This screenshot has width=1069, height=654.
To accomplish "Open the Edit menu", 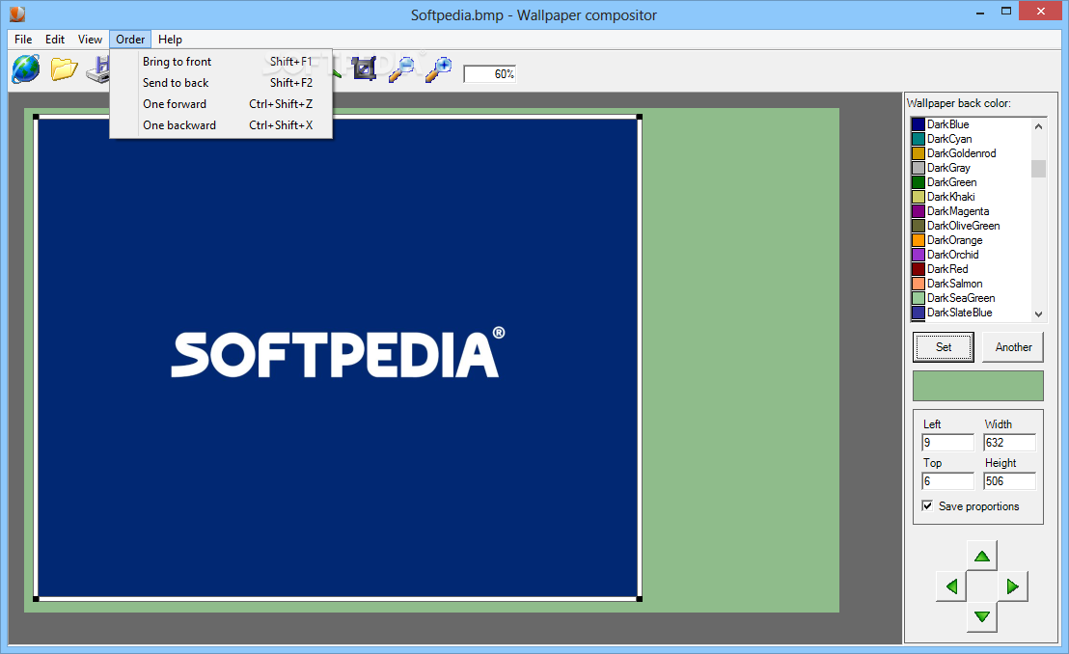I will coord(55,40).
